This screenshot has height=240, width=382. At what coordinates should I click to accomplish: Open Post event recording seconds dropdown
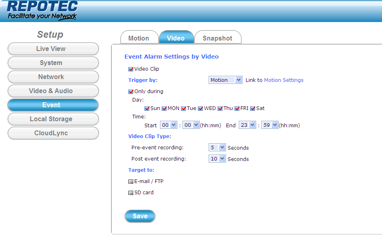pos(217,159)
